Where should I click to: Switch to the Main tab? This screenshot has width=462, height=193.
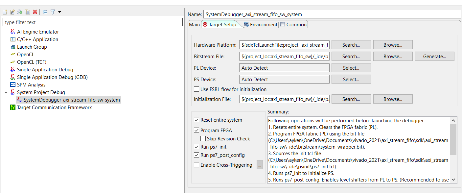click(194, 24)
